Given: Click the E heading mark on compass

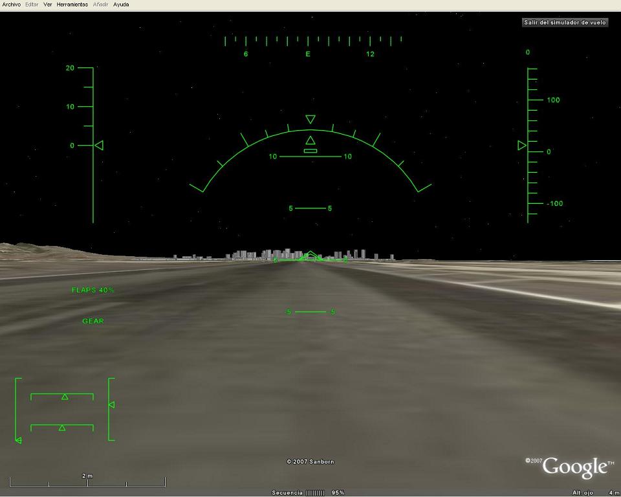Looking at the screenshot, I should click(x=308, y=54).
